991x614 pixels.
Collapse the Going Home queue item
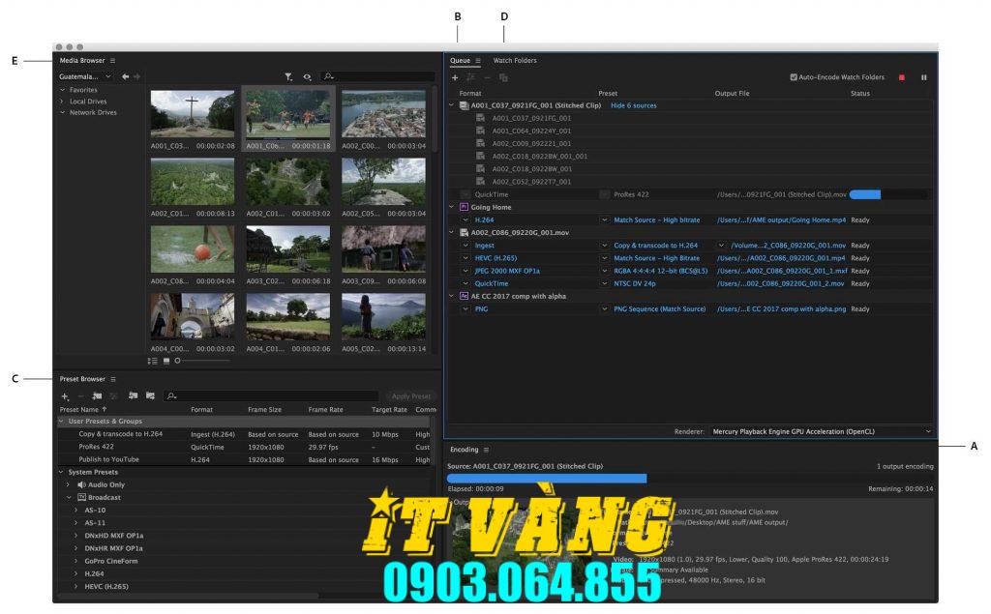click(453, 206)
